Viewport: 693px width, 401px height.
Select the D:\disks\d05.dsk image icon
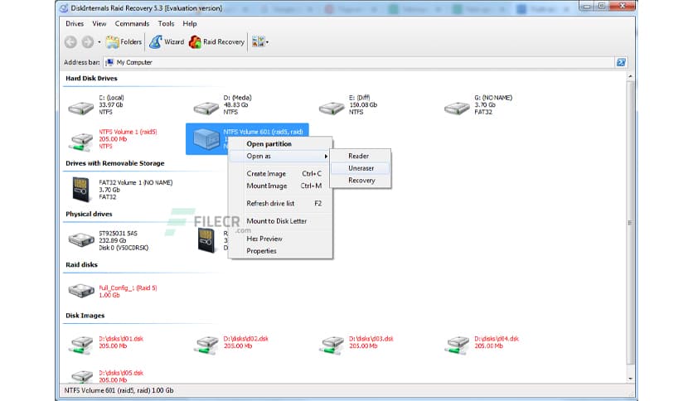81,376
